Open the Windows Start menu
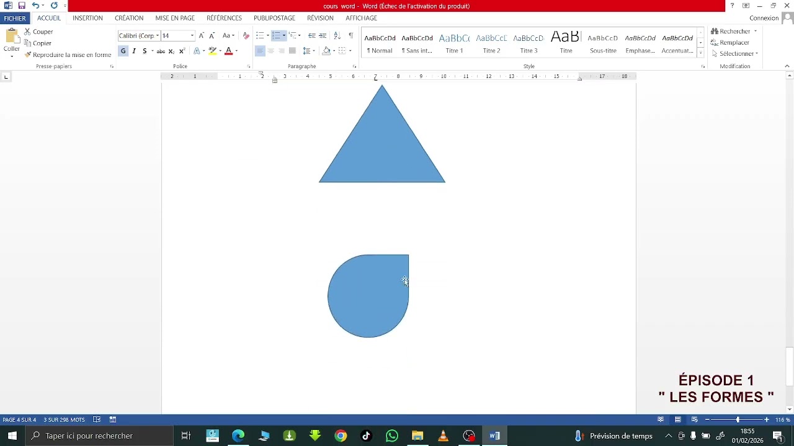The width and height of the screenshot is (794, 446). [x=12, y=435]
